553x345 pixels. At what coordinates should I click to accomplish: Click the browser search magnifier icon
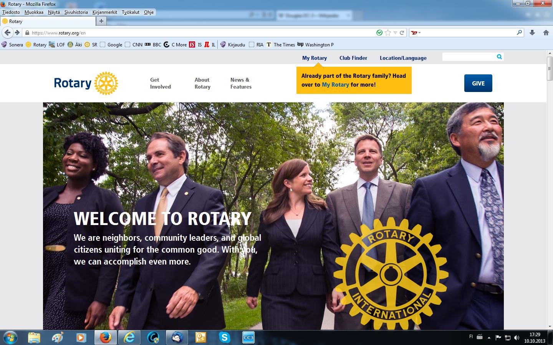click(520, 33)
